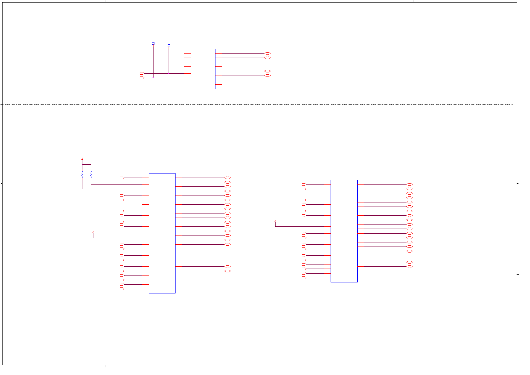Select the bottommost output port of the left block

point(228,271)
